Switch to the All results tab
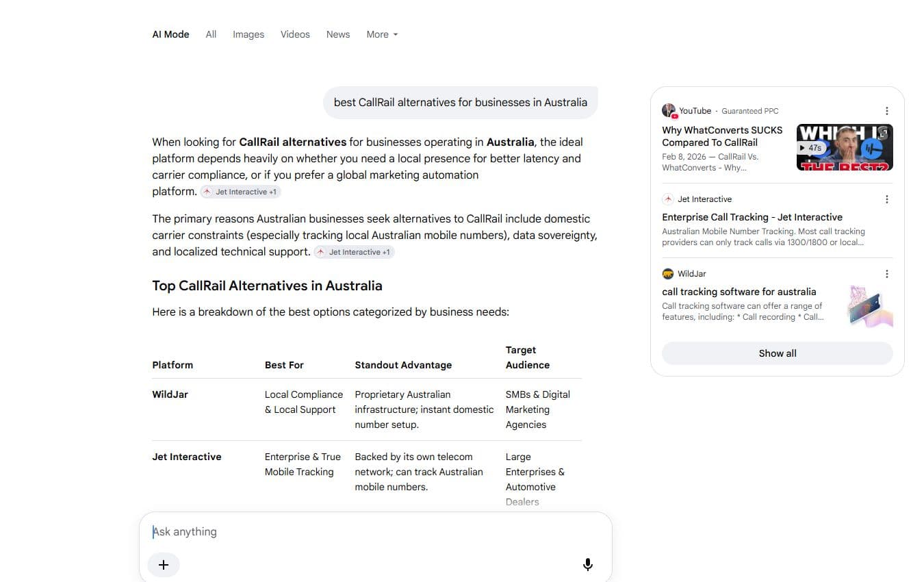 pos(211,34)
